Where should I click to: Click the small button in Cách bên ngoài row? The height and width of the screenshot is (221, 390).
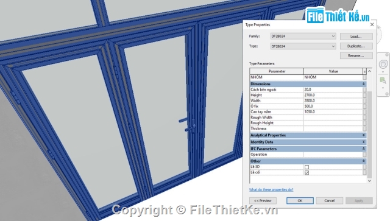tap(364, 89)
